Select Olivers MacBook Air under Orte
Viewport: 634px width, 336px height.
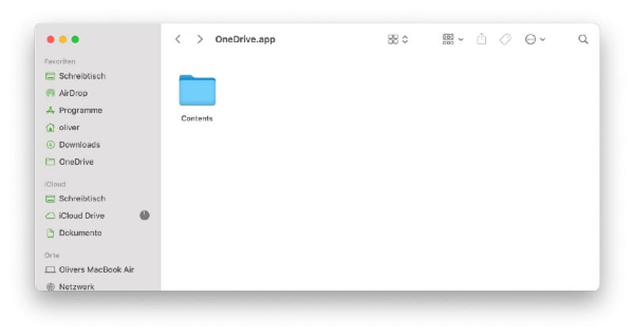(x=89, y=269)
